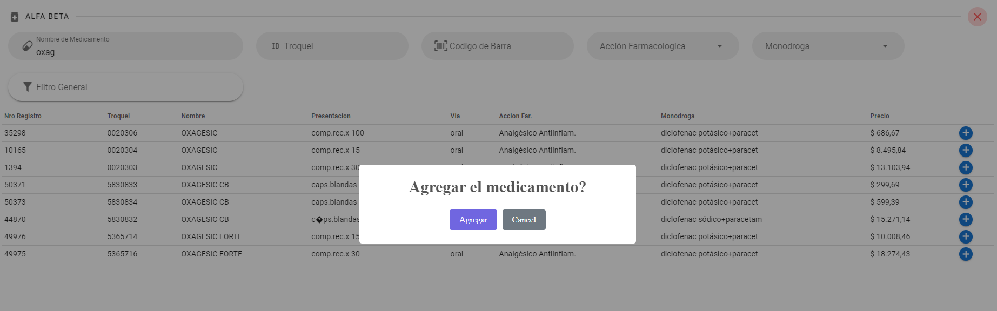Click the pill icon in Nombre de Medicamento
The width and height of the screenshot is (997, 311).
point(27,46)
